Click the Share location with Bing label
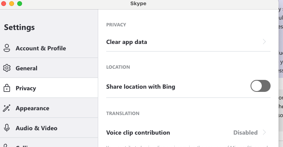Screen dimensions: 283x147 tap(141, 87)
